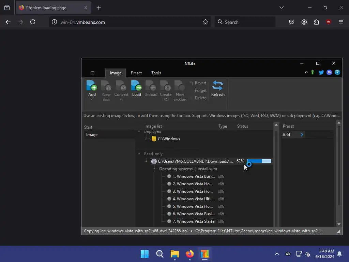The image size is (349, 262).
Task: Open Windows notification bell
Action: point(339,254)
